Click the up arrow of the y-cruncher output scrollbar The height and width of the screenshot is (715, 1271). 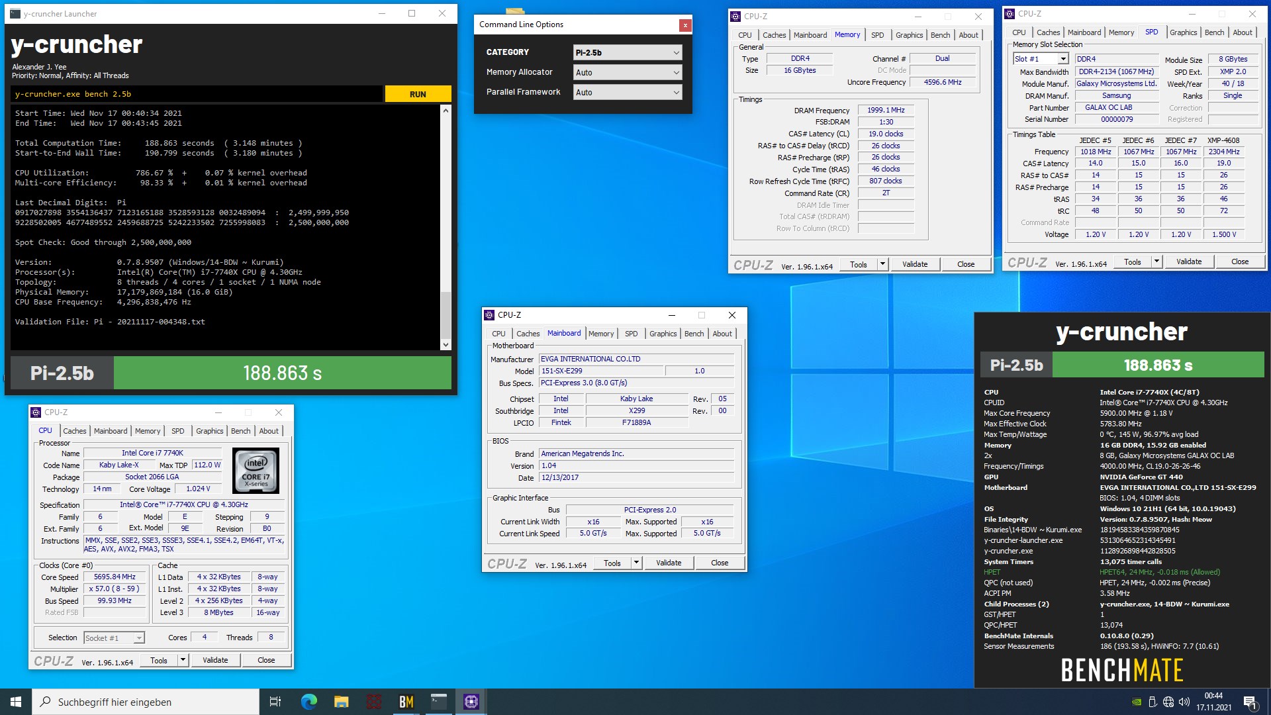[446, 111]
